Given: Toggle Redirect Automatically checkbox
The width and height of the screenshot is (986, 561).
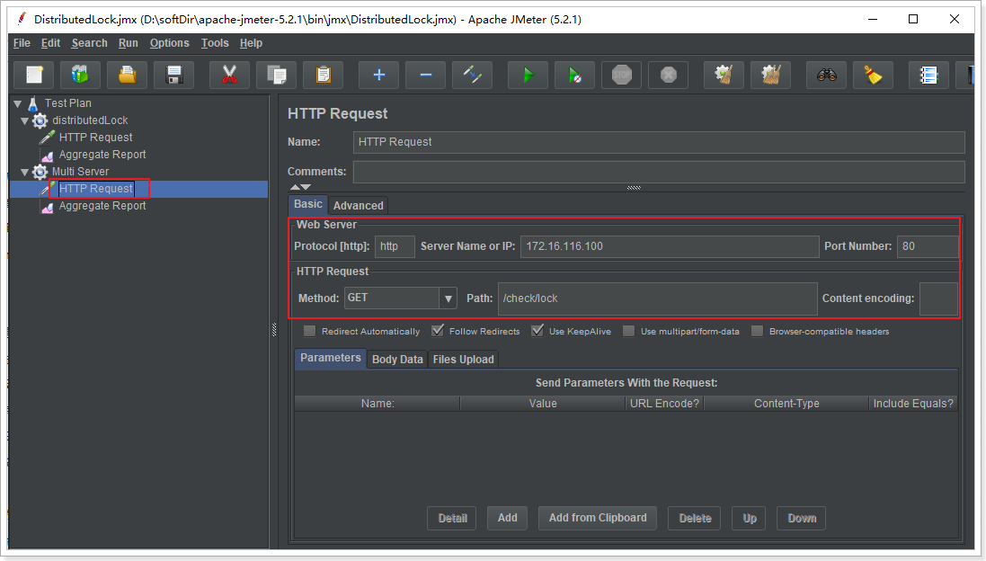Looking at the screenshot, I should (x=309, y=331).
